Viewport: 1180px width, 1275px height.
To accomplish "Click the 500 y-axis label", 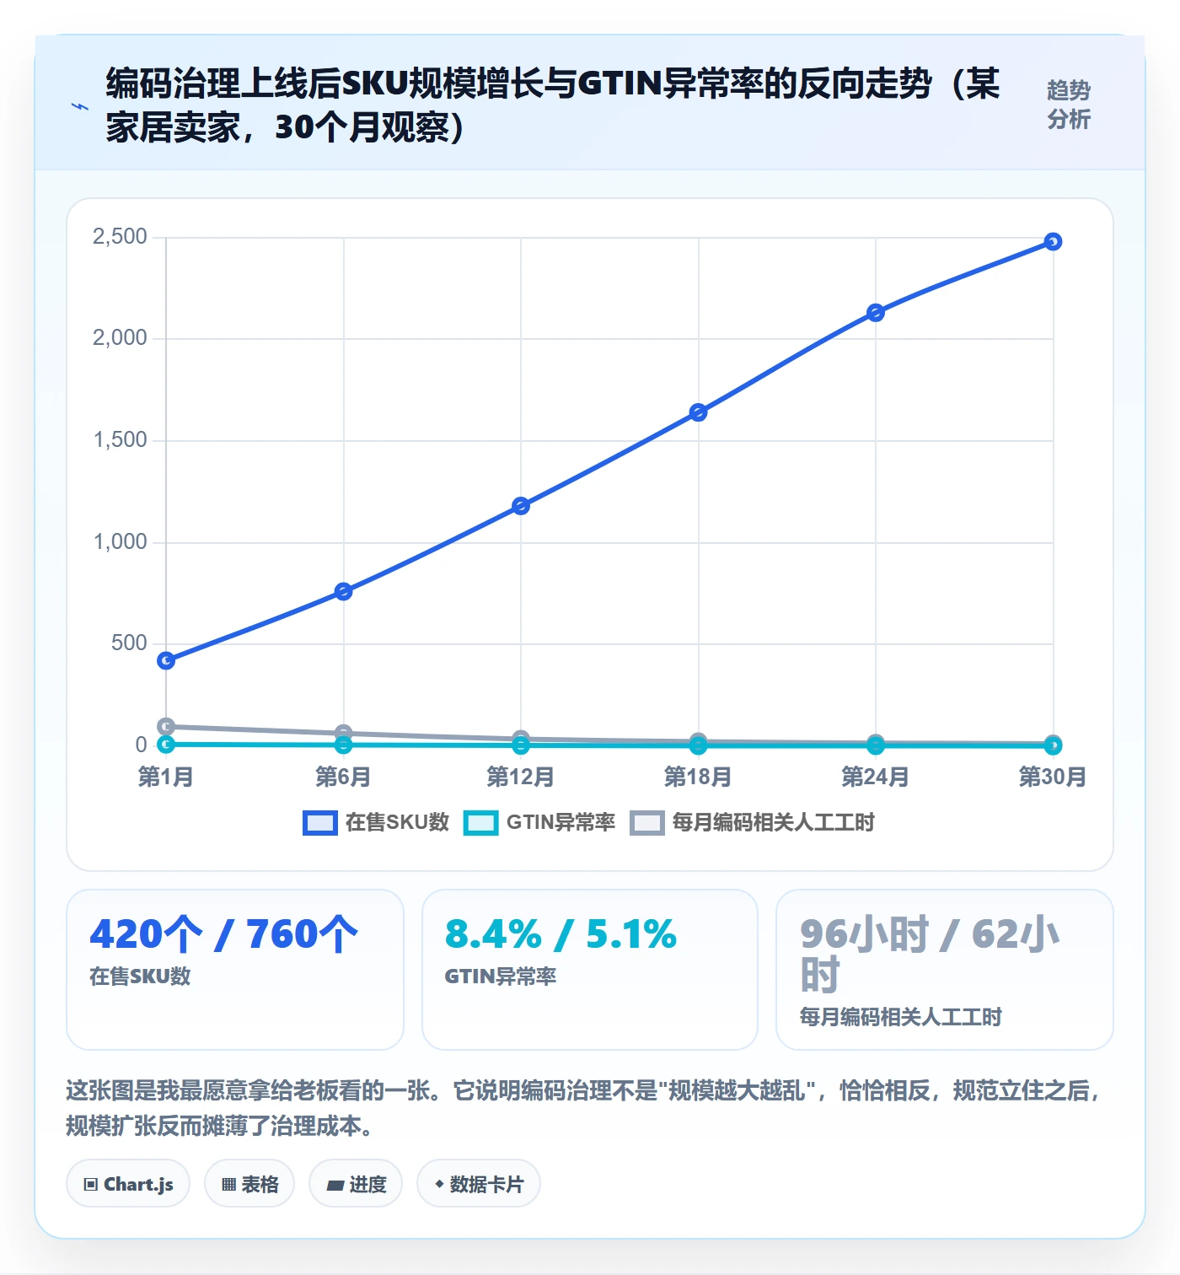I will [129, 643].
